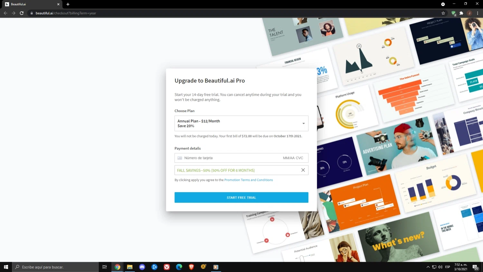483x272 pixels.
Task: Open Microsoft Edge from the taskbar
Action: pyautogui.click(x=179, y=267)
